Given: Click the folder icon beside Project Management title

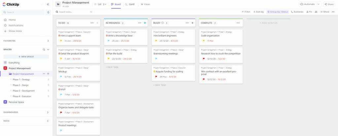Looking at the screenshot, I should pyautogui.click(x=58, y=4).
